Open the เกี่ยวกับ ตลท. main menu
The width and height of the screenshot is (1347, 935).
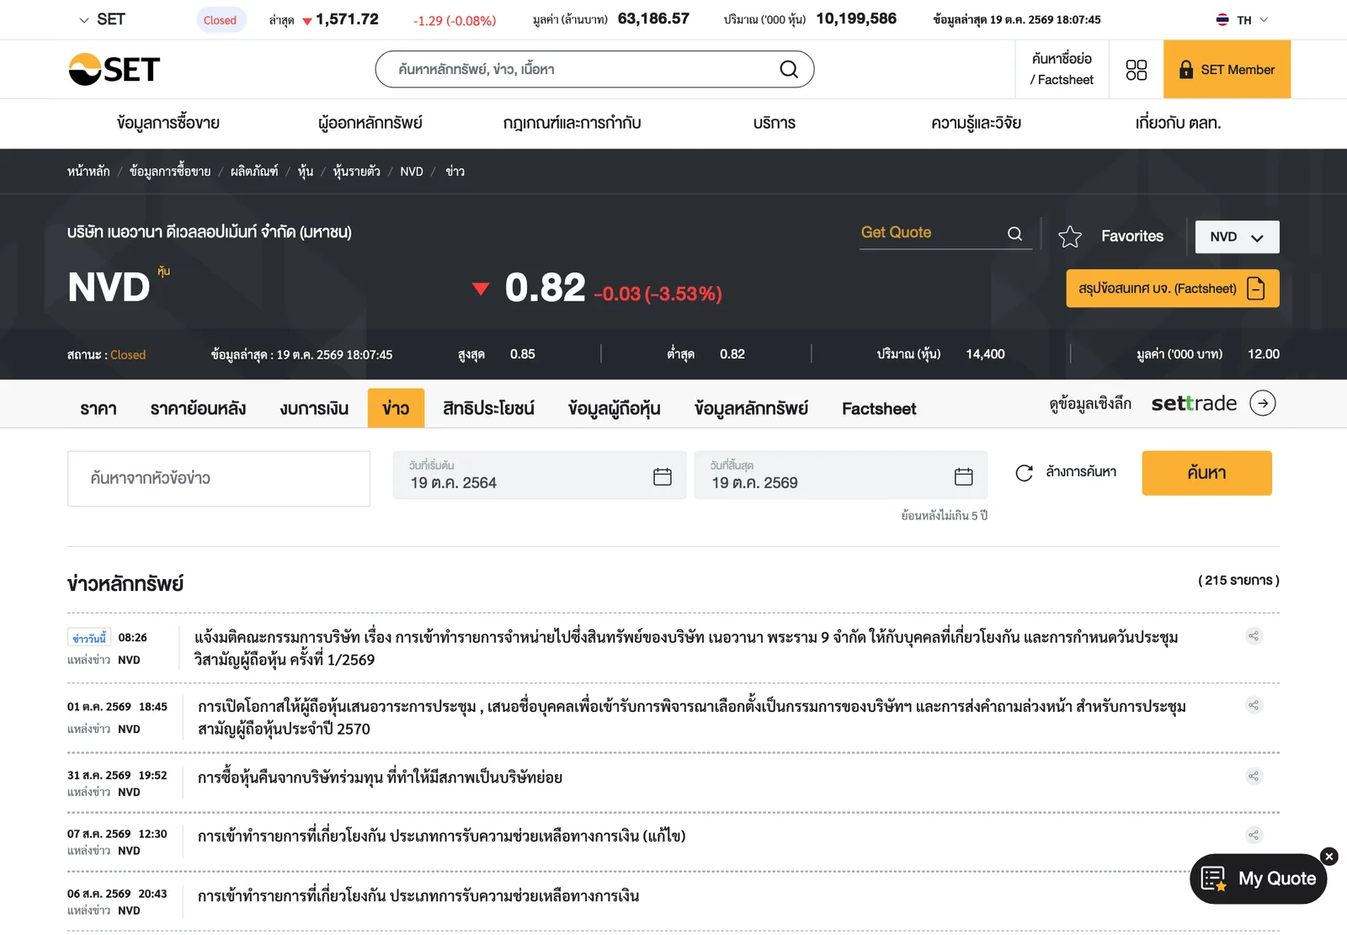[1179, 123]
